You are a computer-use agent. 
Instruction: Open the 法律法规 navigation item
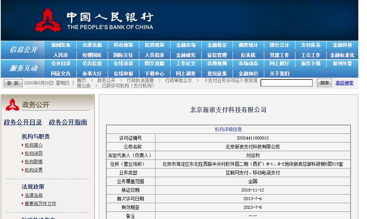[92, 45]
